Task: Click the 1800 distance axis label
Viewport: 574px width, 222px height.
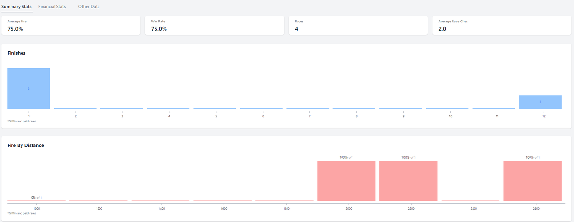Action: (x=286, y=209)
